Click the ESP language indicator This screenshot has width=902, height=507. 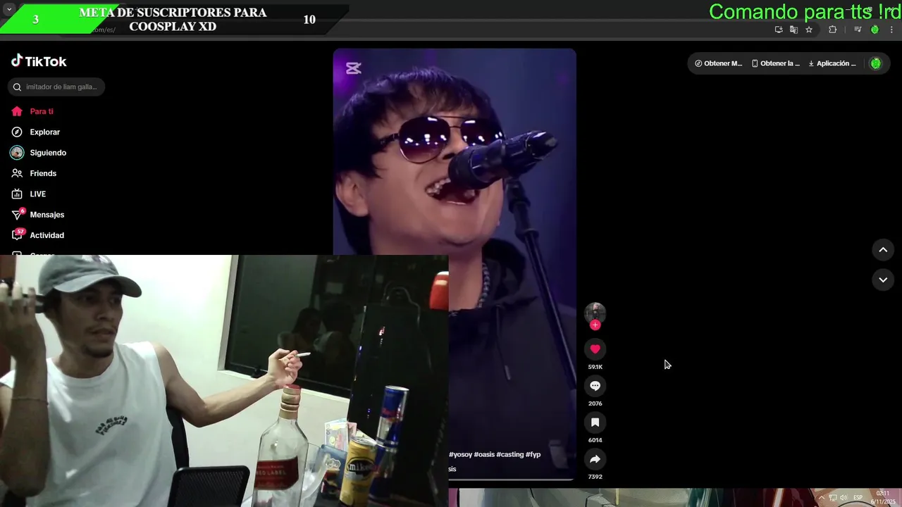pyautogui.click(x=858, y=498)
